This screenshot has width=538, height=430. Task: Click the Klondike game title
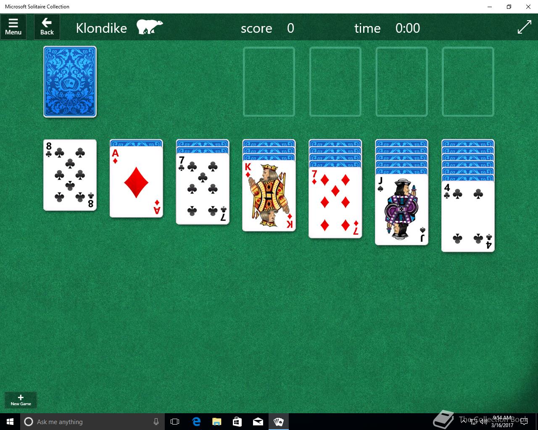tap(101, 28)
